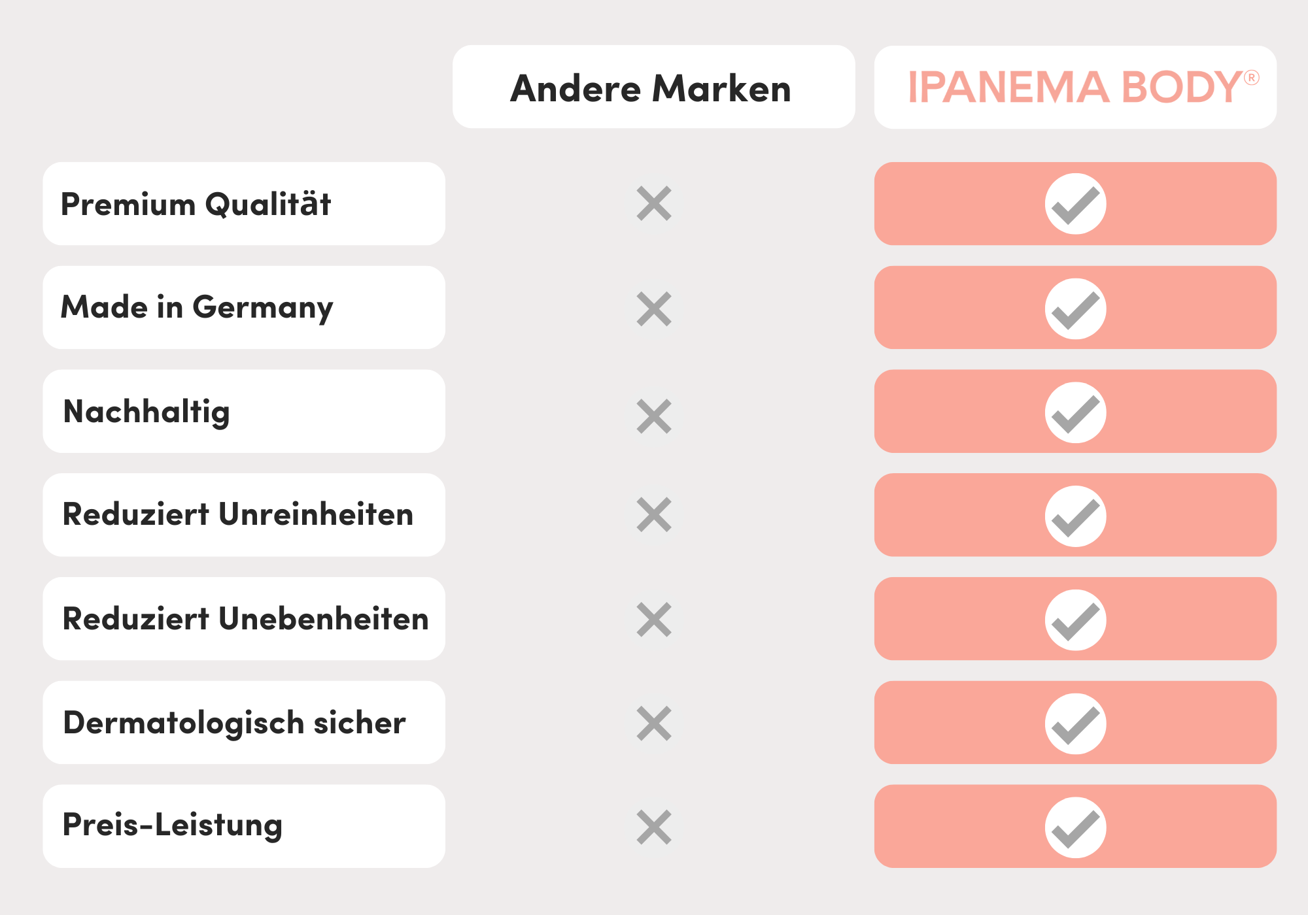Click the X icon for Reduziert Unebenheiten
This screenshot has height=915, width=1308.
tap(654, 620)
